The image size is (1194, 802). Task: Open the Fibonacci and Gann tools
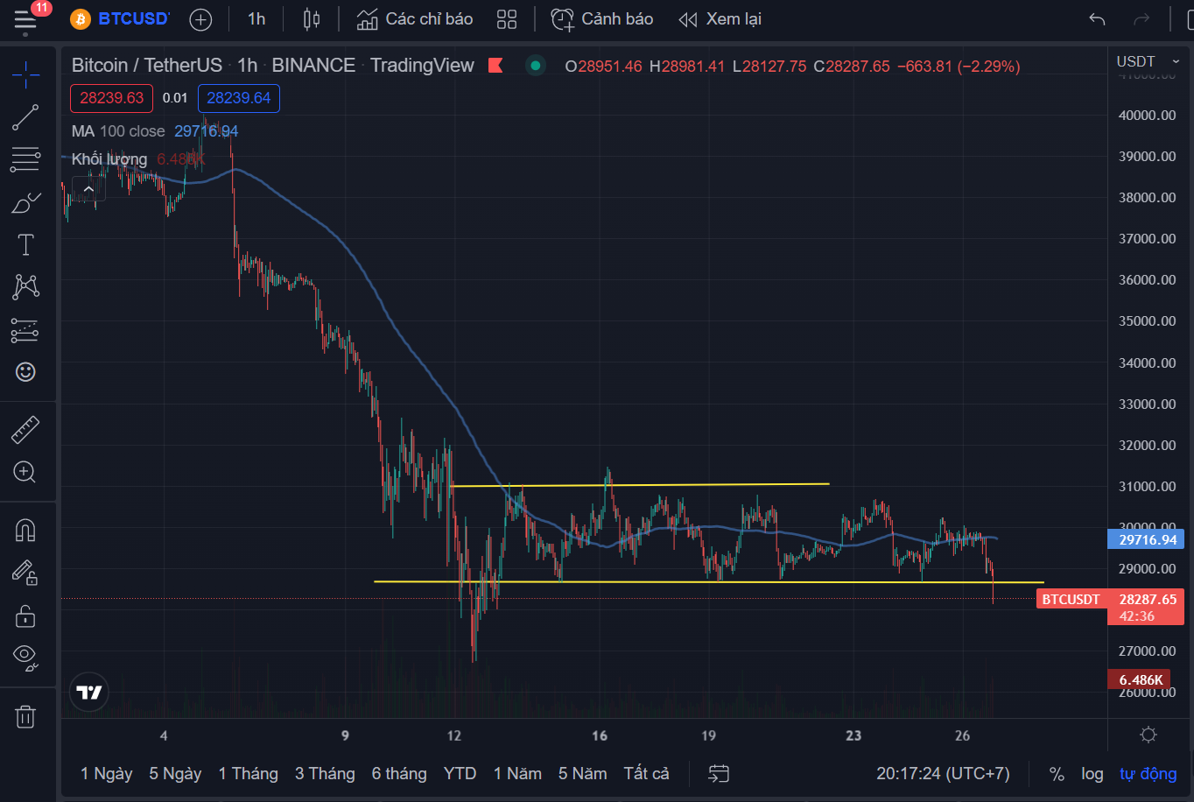(x=25, y=159)
